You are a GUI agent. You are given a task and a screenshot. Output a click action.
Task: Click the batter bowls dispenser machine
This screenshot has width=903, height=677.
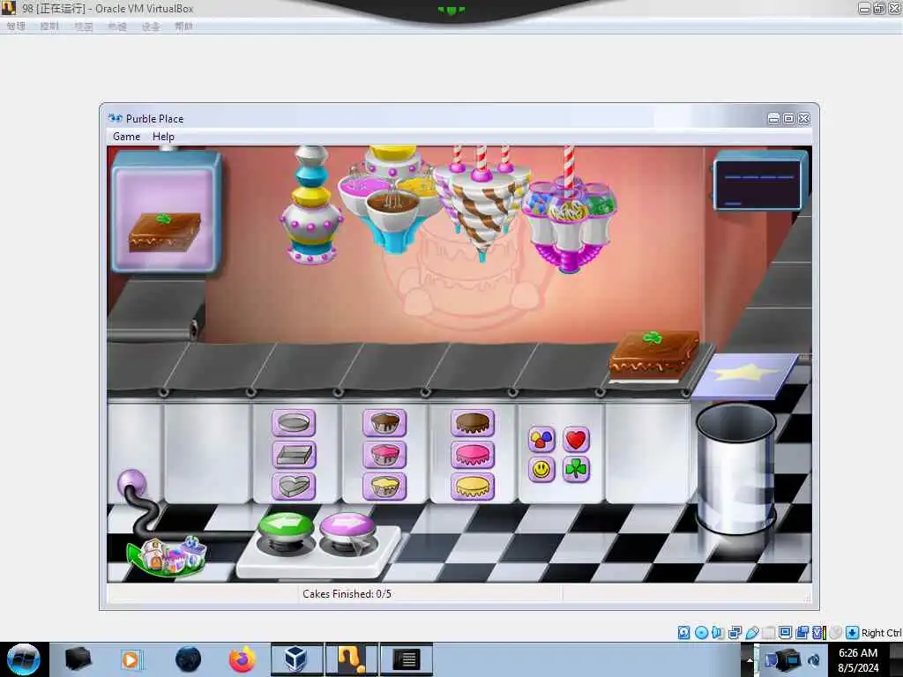pos(392,198)
